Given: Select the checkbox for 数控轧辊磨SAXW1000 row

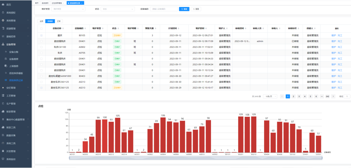Looking at the screenshot, I should pyautogui.click(x=41, y=76).
